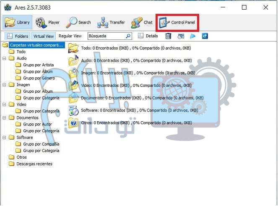Viewport: 278px width, 206px height.
Task: Click the trash can delete icon
Action: (168, 36)
